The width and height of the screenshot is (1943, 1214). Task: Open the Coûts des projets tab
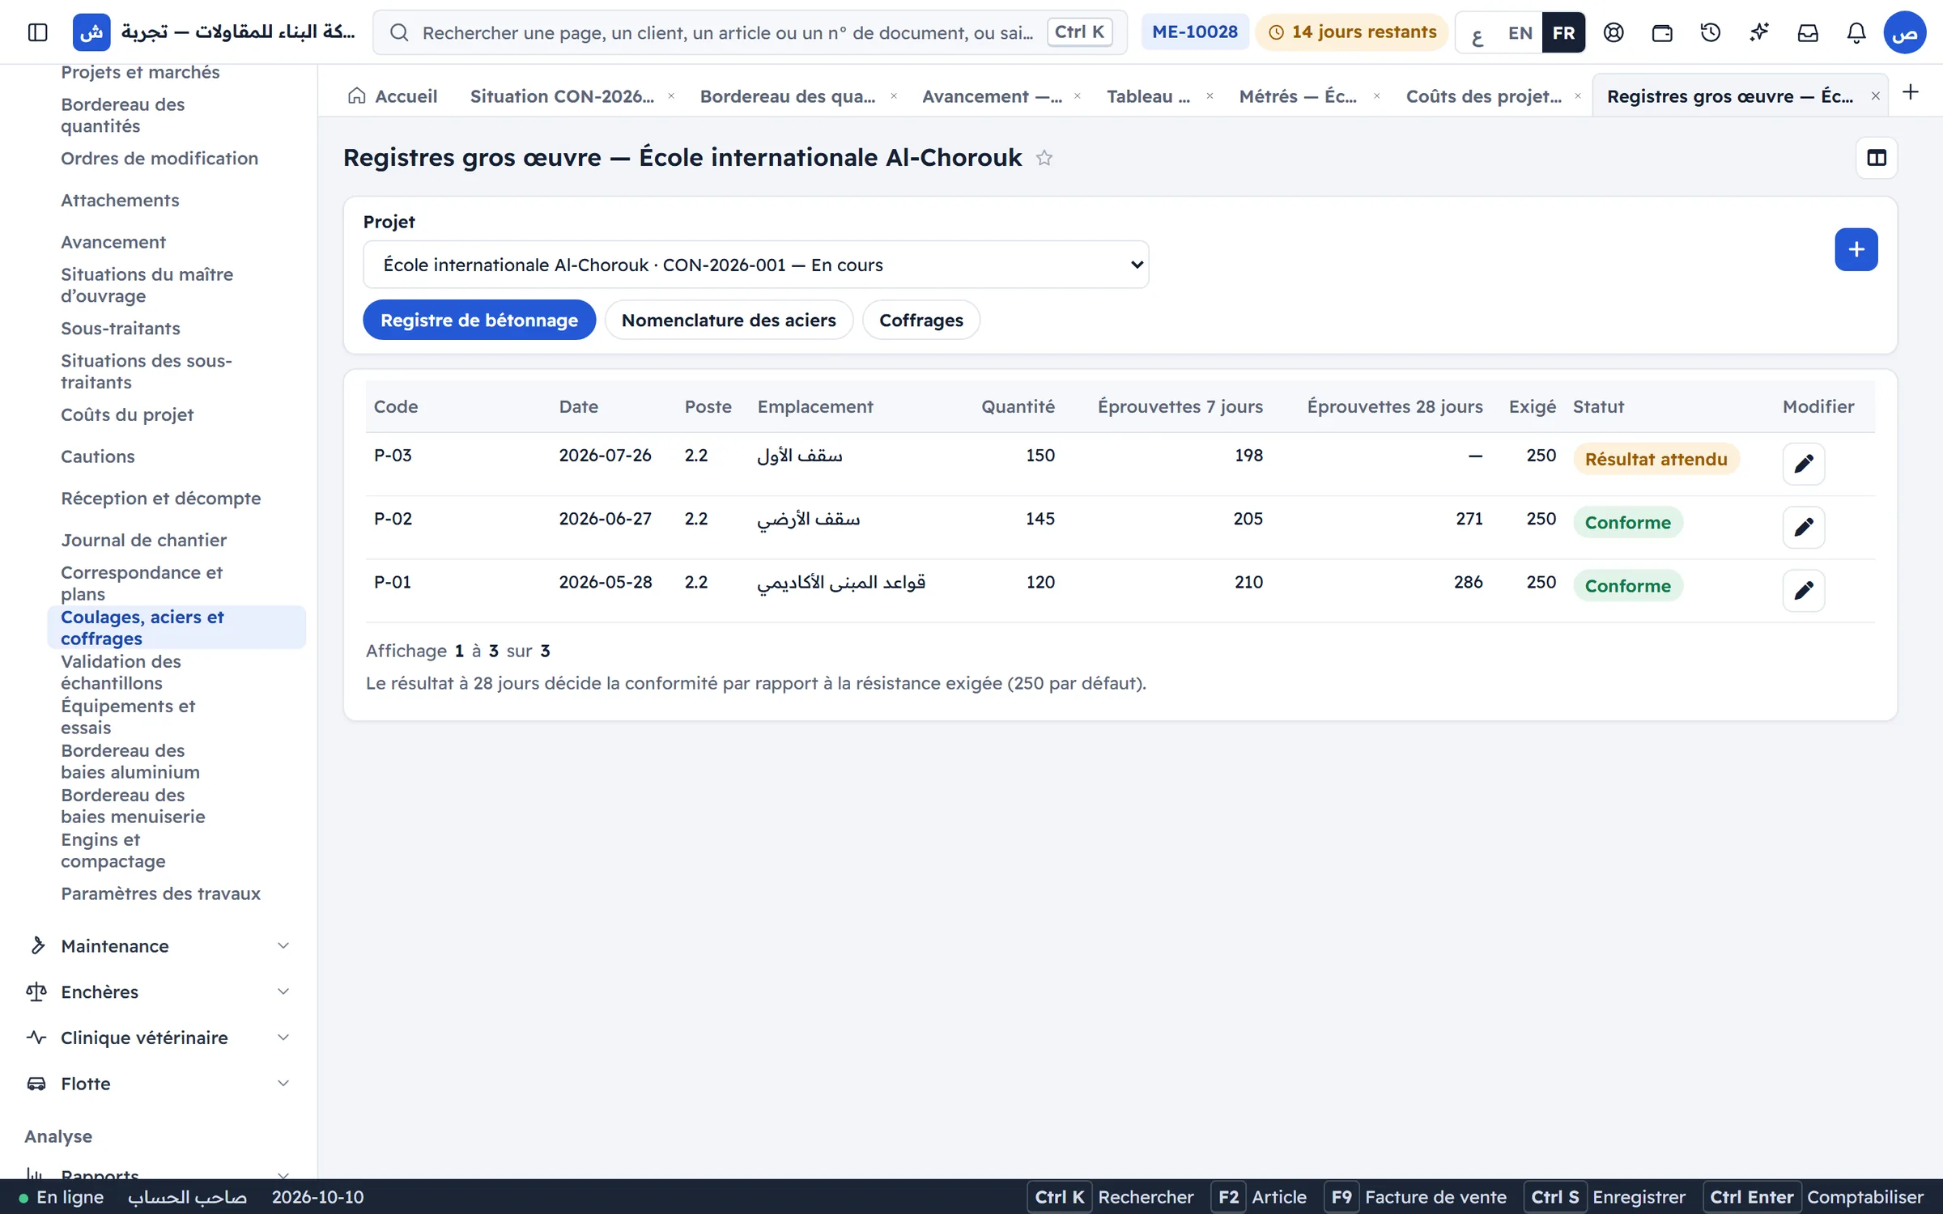(x=1483, y=96)
